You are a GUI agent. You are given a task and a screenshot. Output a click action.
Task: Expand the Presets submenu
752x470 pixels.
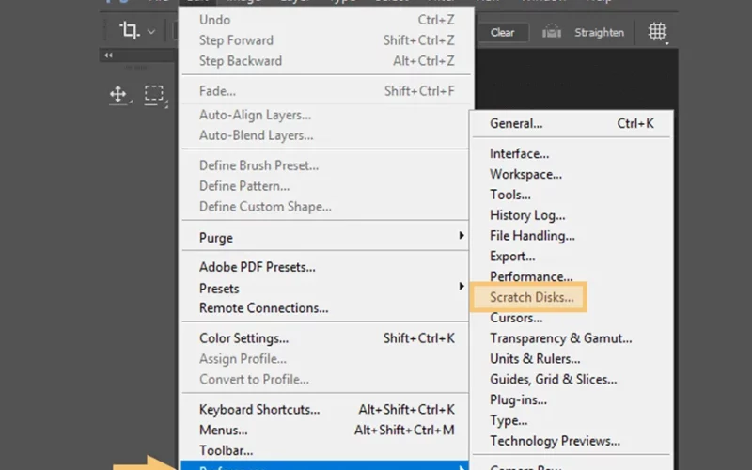(325, 289)
